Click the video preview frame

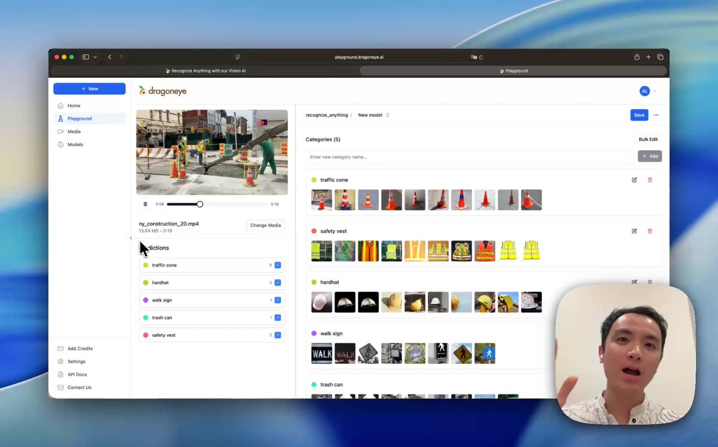212,152
